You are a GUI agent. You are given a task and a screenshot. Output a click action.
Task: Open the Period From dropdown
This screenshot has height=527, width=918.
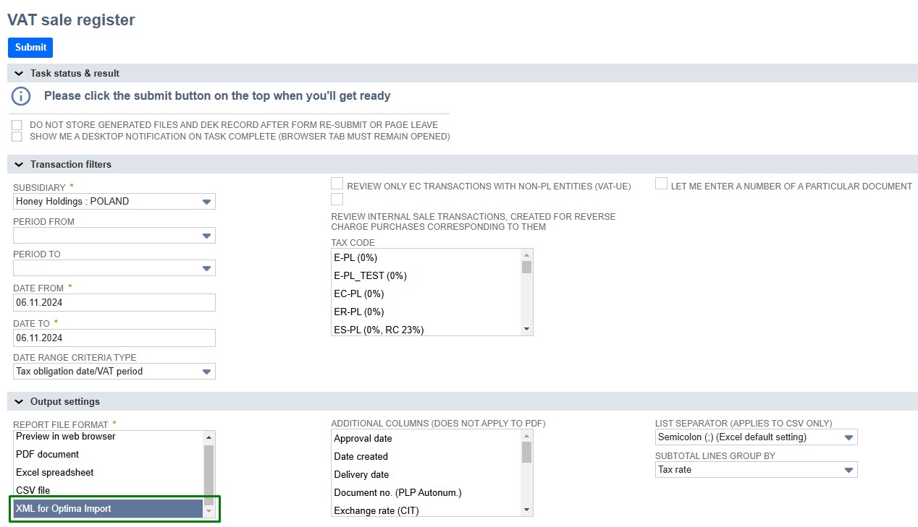[x=114, y=236]
